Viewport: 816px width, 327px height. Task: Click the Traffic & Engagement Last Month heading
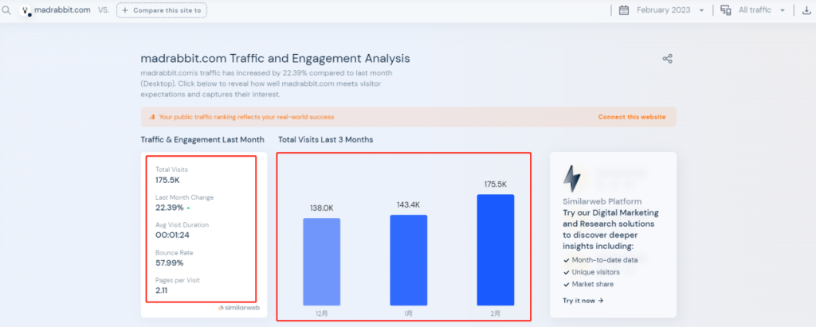[202, 140]
